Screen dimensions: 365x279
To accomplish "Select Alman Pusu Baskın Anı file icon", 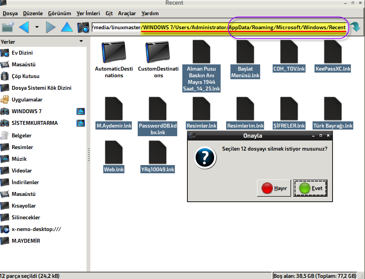I will click(x=201, y=52).
